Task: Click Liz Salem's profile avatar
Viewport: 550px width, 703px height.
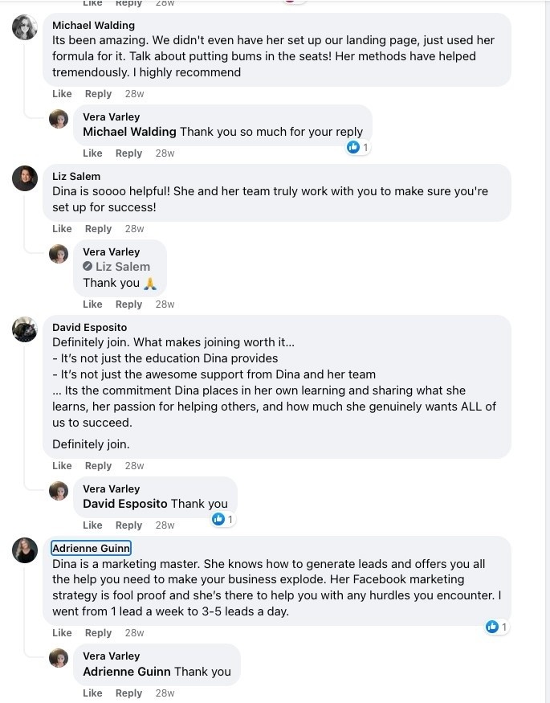Action: (x=25, y=178)
